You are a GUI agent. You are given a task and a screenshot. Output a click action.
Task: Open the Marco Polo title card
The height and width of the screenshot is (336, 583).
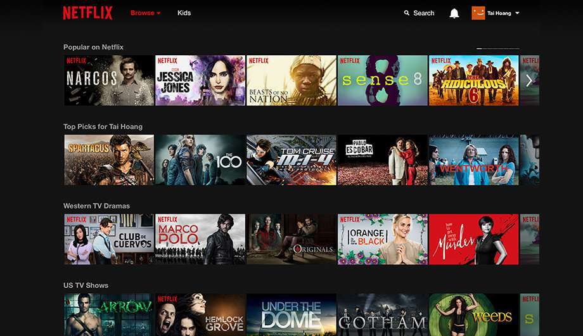(x=200, y=239)
